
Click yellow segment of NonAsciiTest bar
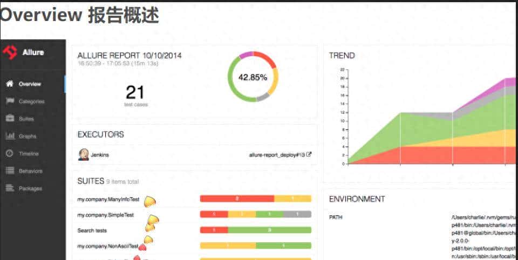(228, 245)
